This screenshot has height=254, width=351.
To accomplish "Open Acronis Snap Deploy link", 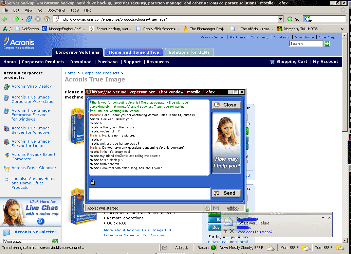I will [32, 86].
